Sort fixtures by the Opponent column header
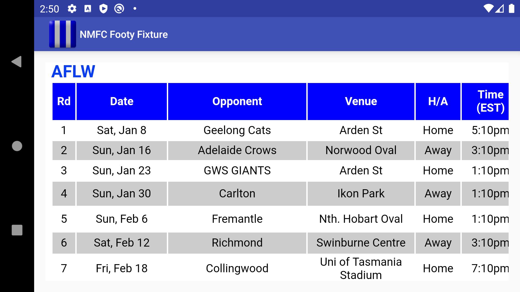The height and width of the screenshot is (292, 520). tap(237, 101)
